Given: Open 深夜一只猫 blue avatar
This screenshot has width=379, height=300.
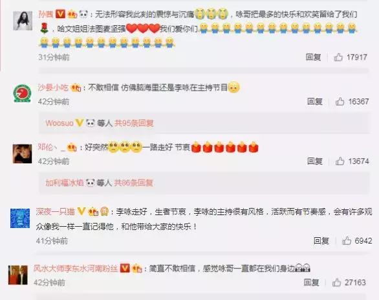Looking at the screenshot, I should coord(20,218).
